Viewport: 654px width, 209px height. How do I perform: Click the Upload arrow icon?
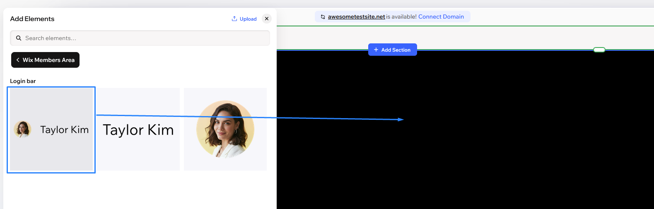tap(234, 19)
